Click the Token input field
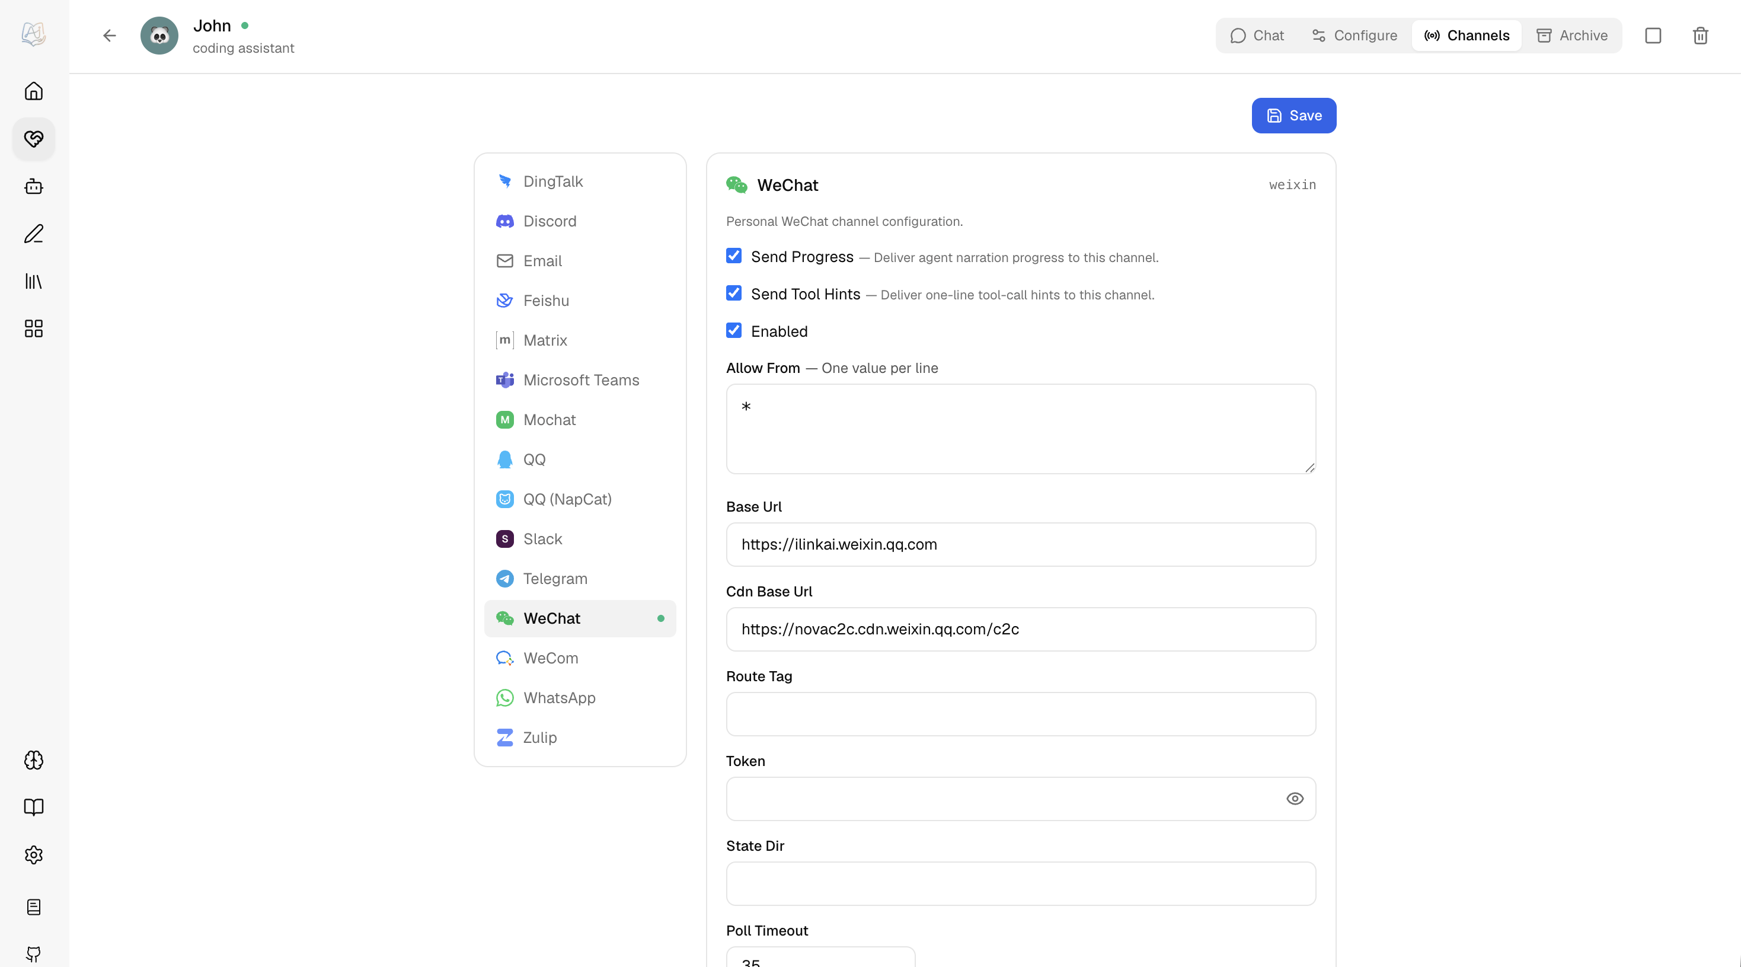The width and height of the screenshot is (1741, 967). (1021, 799)
